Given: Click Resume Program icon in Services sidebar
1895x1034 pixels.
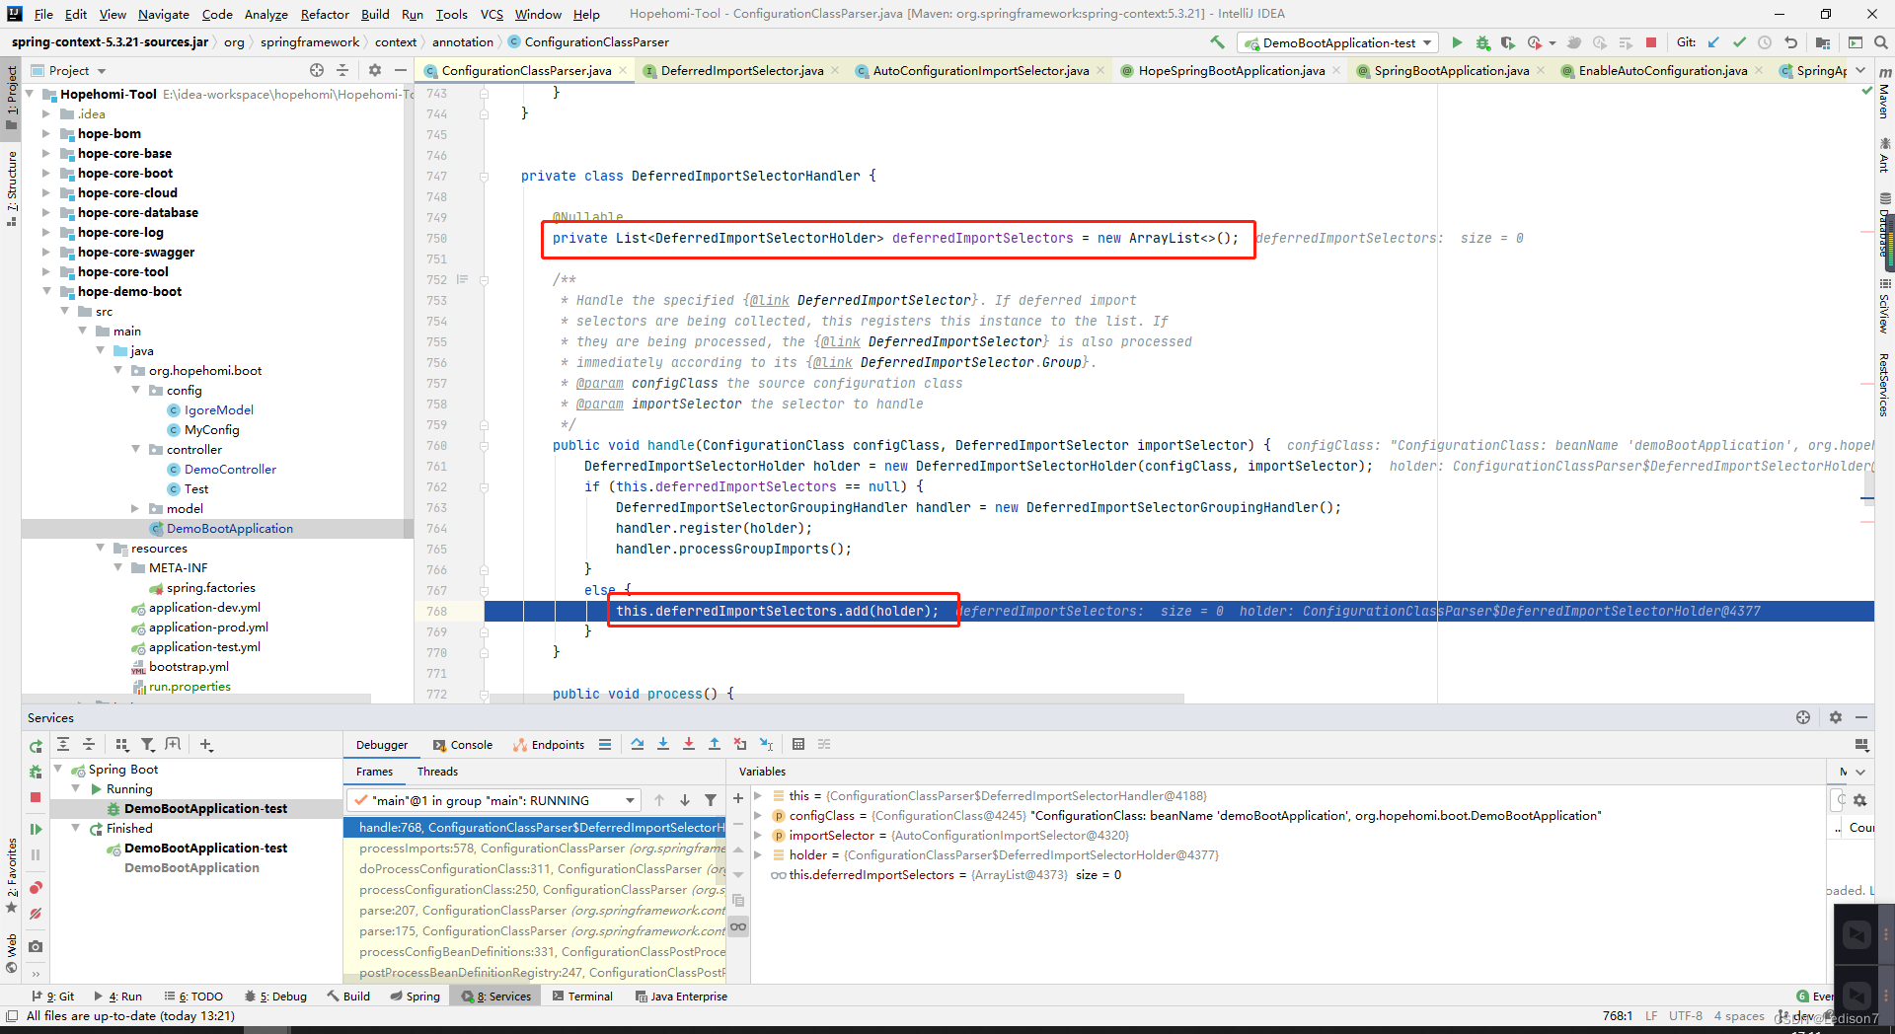Looking at the screenshot, I should (36, 830).
